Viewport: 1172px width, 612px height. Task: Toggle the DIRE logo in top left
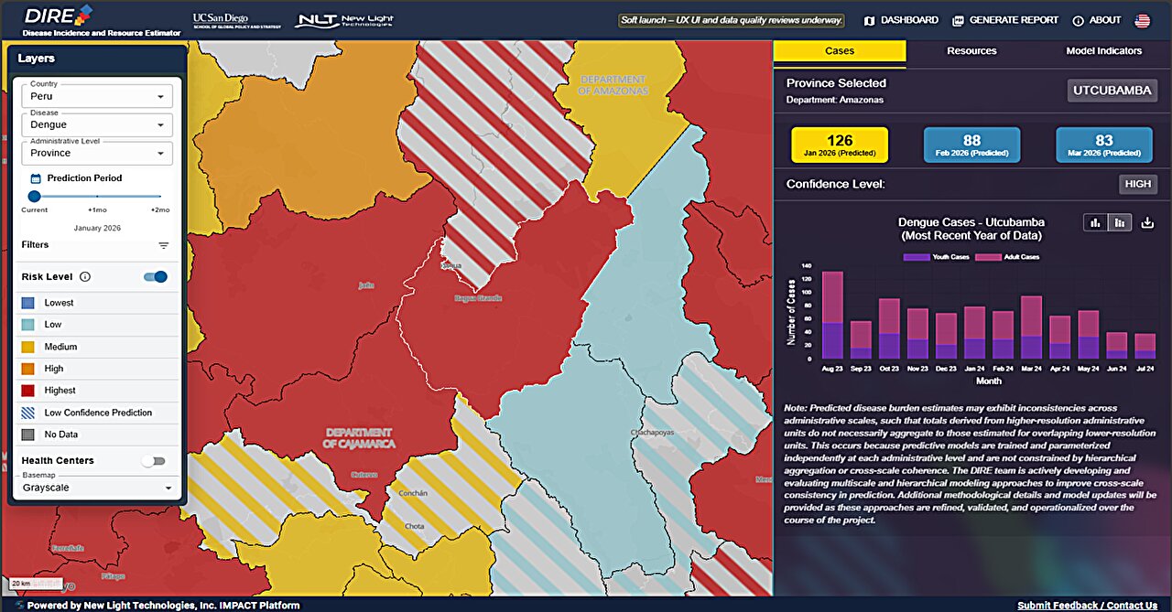(x=50, y=16)
